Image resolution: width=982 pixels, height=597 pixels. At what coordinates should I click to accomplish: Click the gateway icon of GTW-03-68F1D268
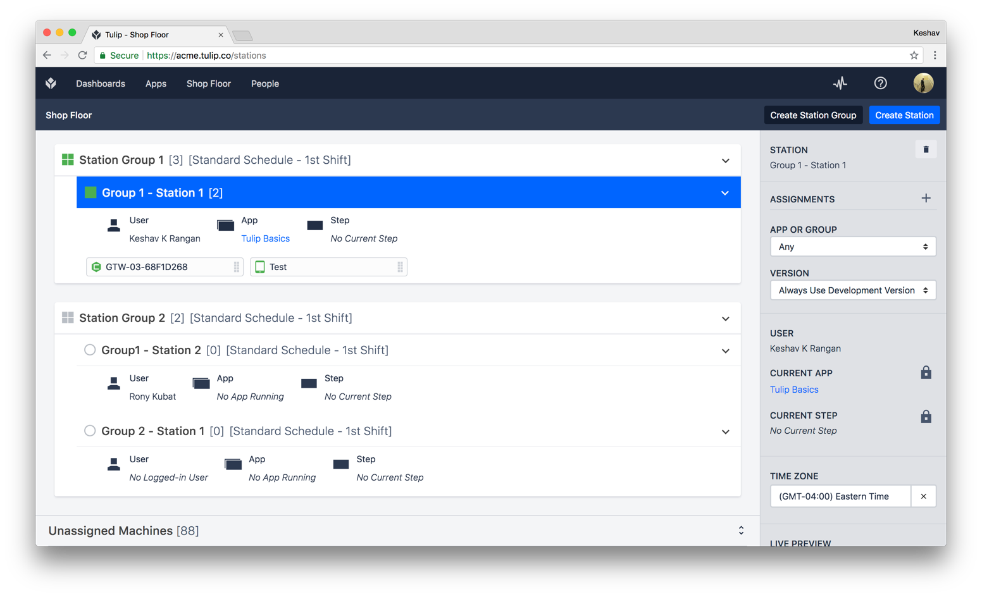(x=96, y=267)
